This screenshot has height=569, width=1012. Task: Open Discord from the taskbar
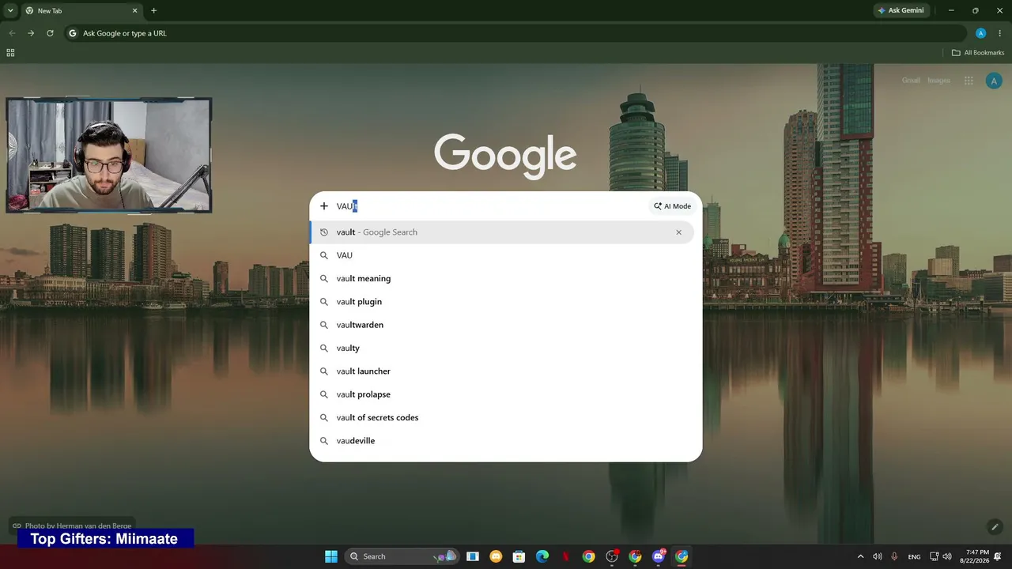coord(659,556)
